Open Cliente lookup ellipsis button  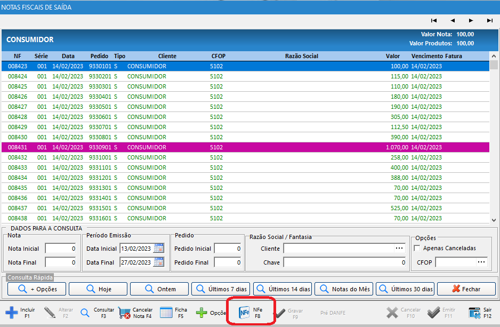[x=399, y=248]
